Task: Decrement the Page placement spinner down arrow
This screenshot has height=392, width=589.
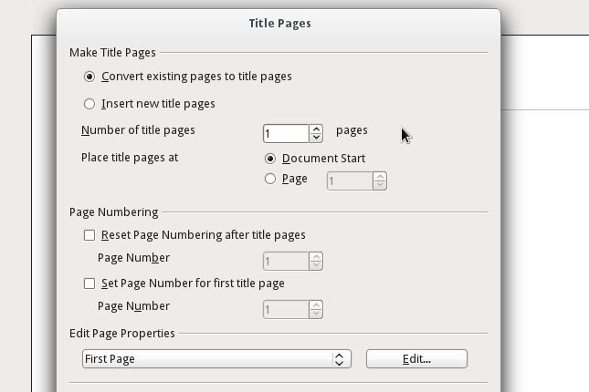Action: (380, 185)
